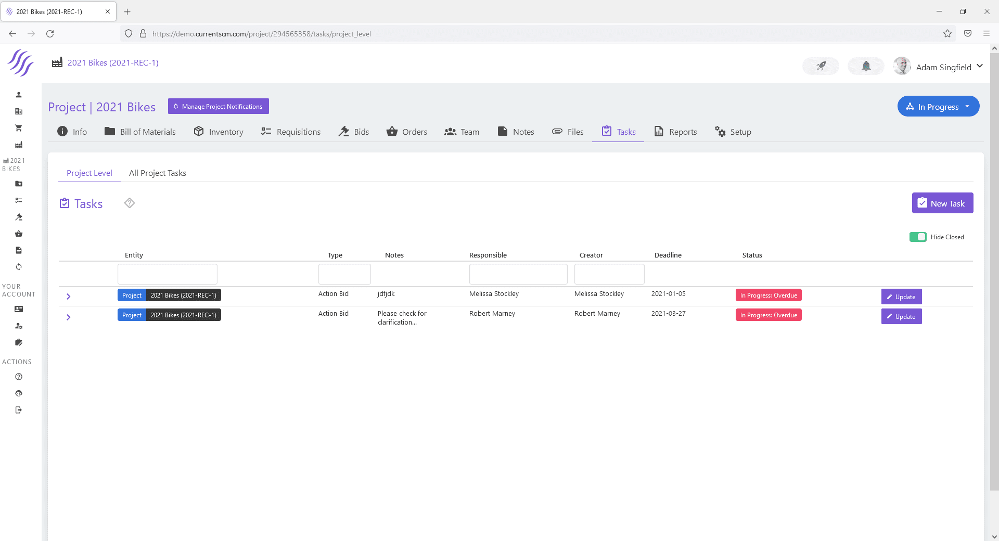Click the Entity filter input field
Viewport: 999px width, 541px height.
click(x=167, y=274)
